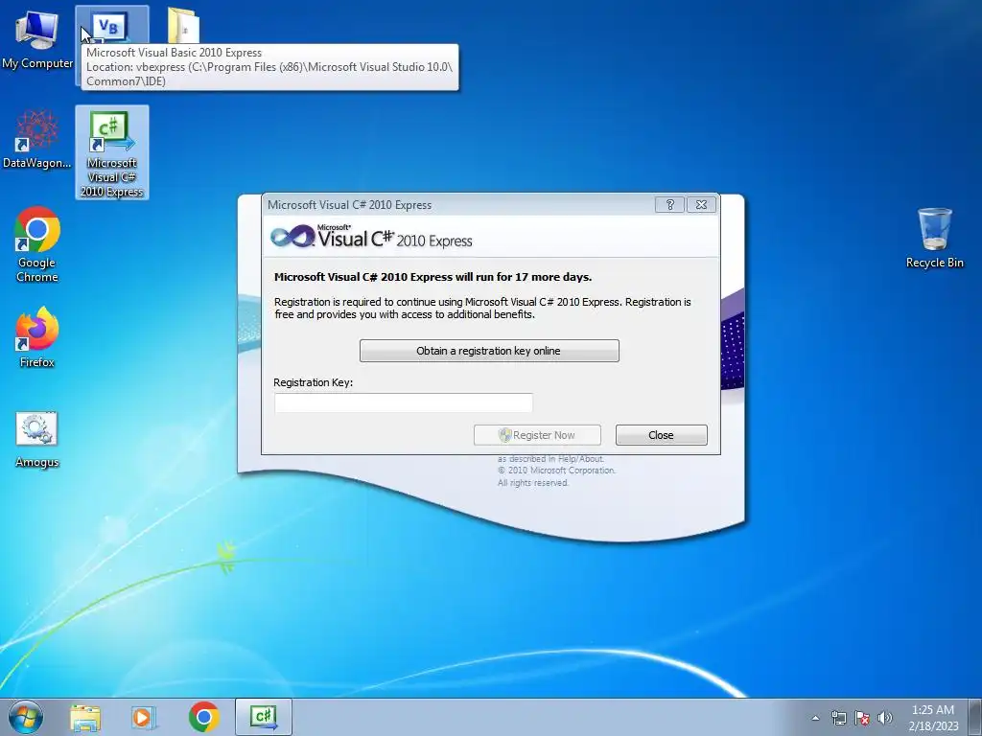The height and width of the screenshot is (736, 982).
Task: Click Close in the registration dialog
Action: tap(662, 435)
